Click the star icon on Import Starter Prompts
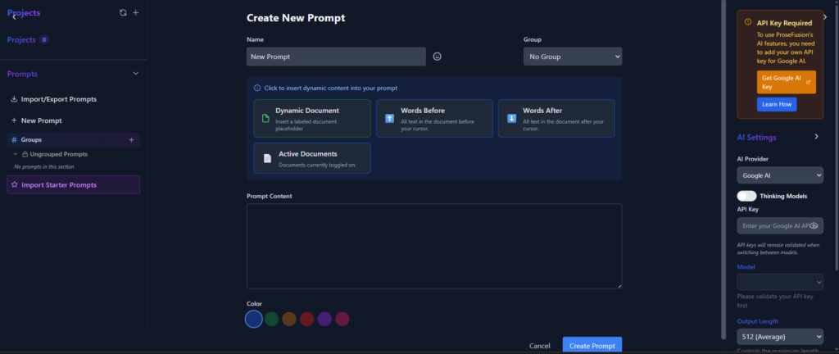The width and height of the screenshot is (839, 354). point(15,184)
